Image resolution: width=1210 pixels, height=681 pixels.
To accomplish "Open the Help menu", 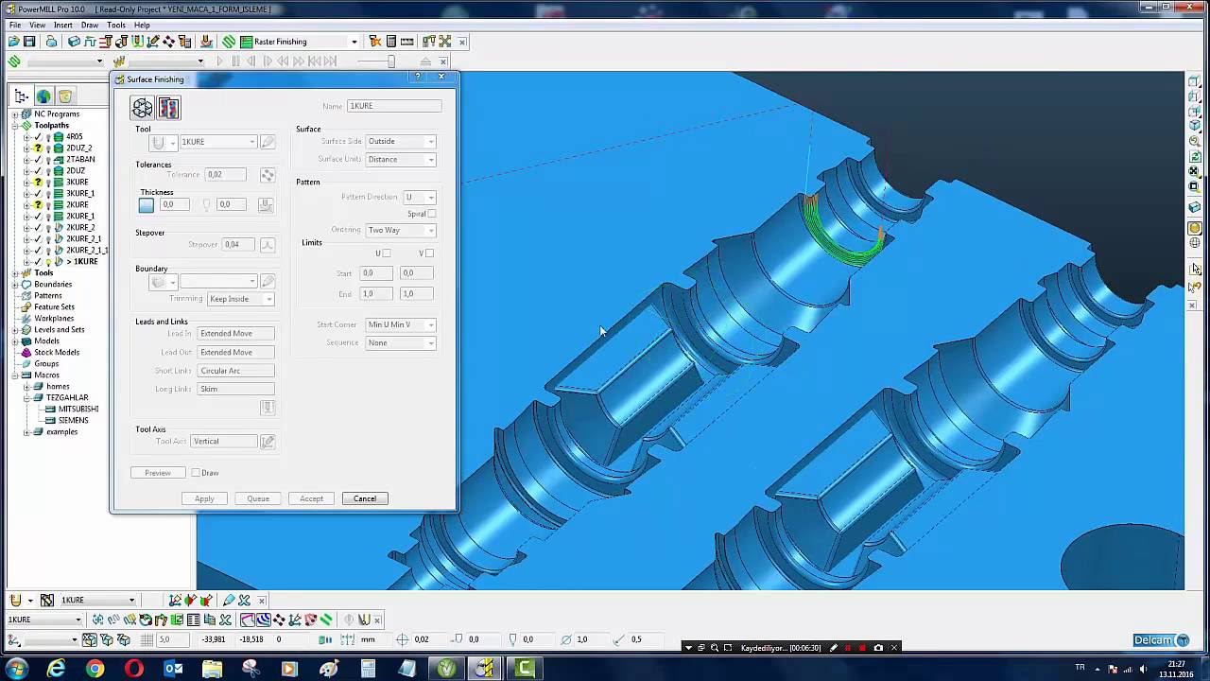I will click(x=142, y=26).
